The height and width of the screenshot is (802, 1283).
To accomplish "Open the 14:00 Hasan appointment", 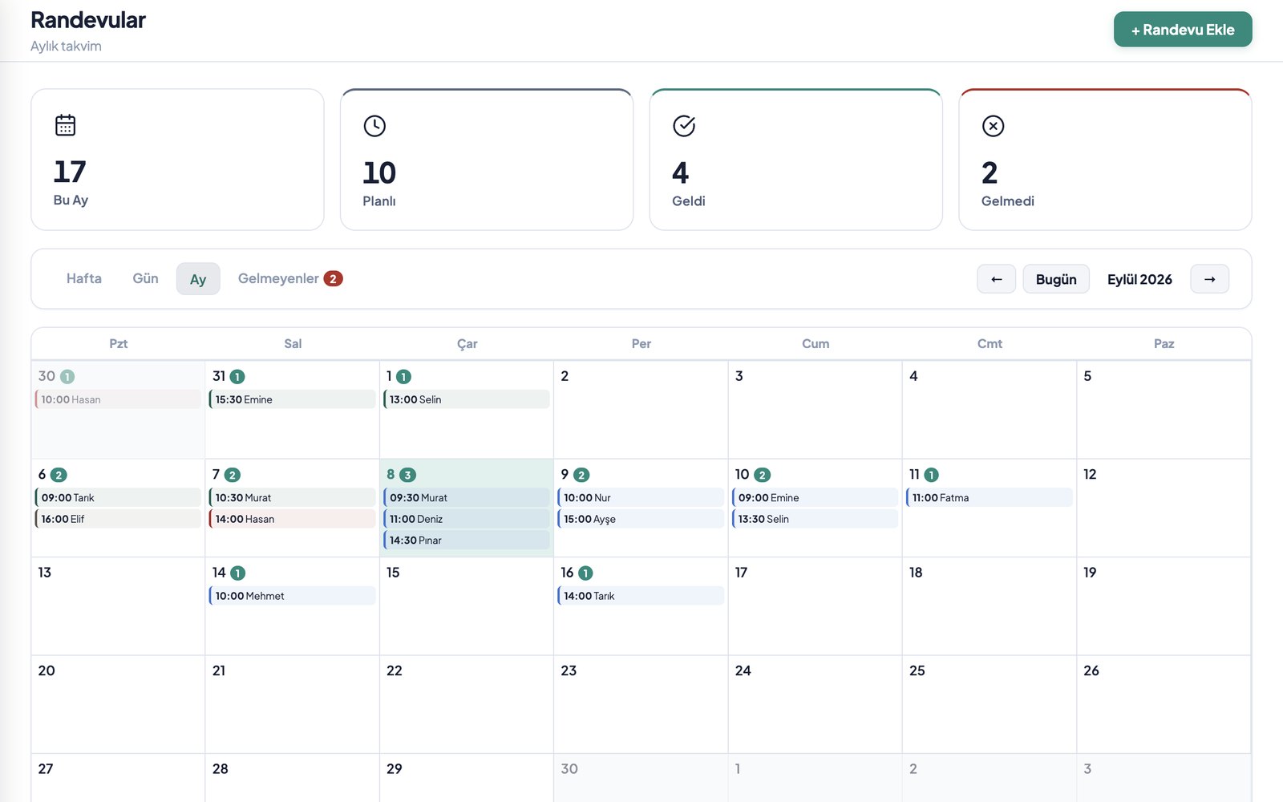I will coord(292,519).
